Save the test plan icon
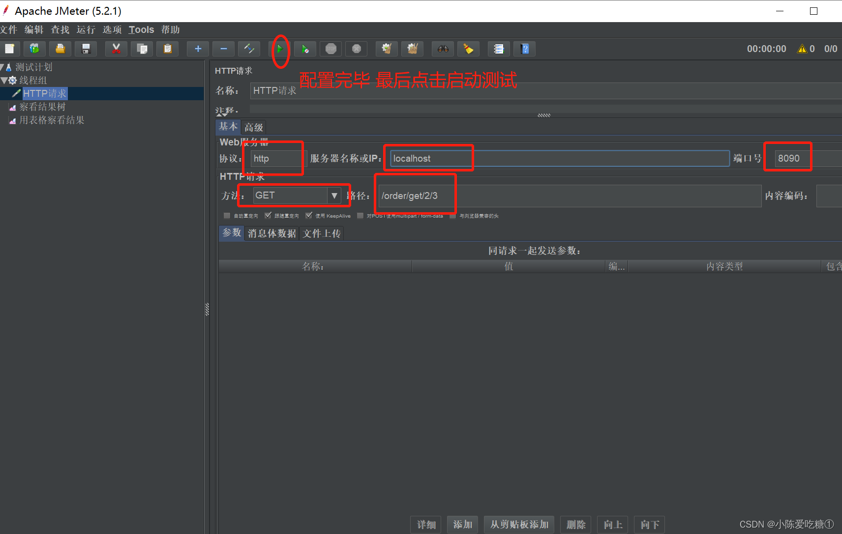The image size is (842, 534). pos(86,49)
